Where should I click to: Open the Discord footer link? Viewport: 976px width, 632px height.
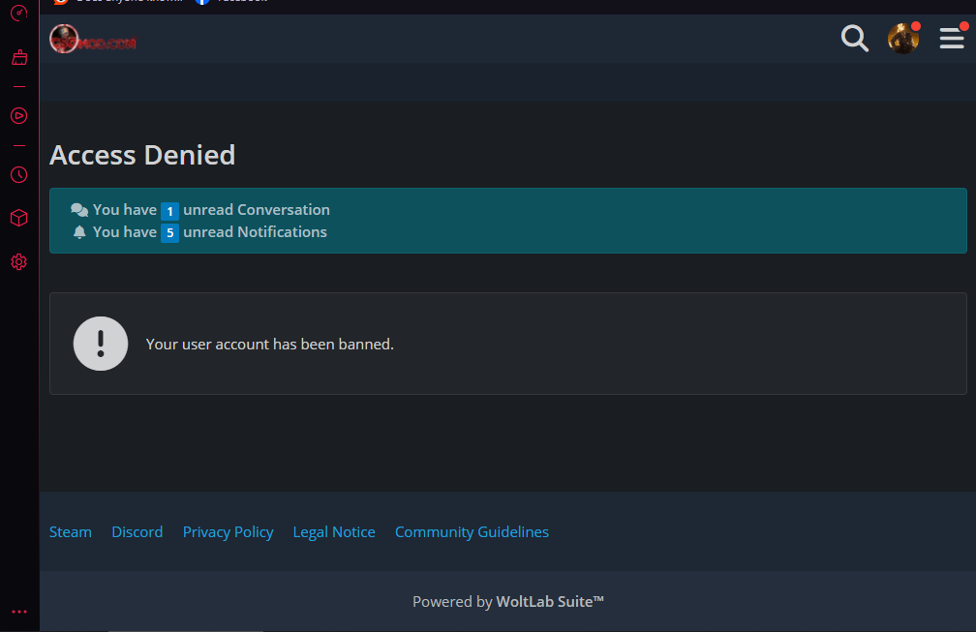(x=137, y=532)
